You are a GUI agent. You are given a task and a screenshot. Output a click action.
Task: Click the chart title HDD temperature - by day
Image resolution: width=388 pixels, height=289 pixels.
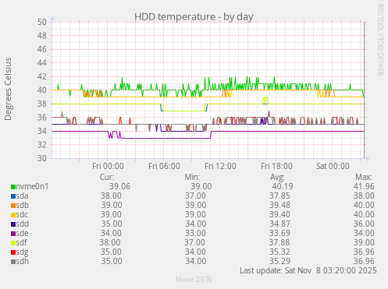point(194,17)
